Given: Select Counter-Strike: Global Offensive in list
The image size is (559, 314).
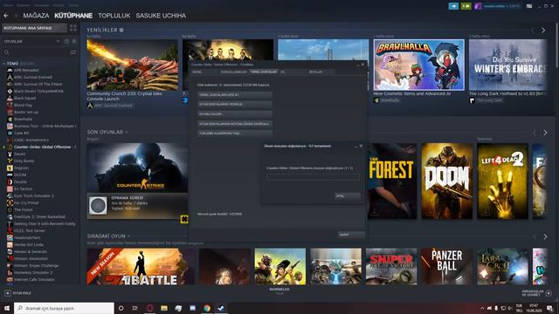Looking at the screenshot, I should tap(43, 147).
